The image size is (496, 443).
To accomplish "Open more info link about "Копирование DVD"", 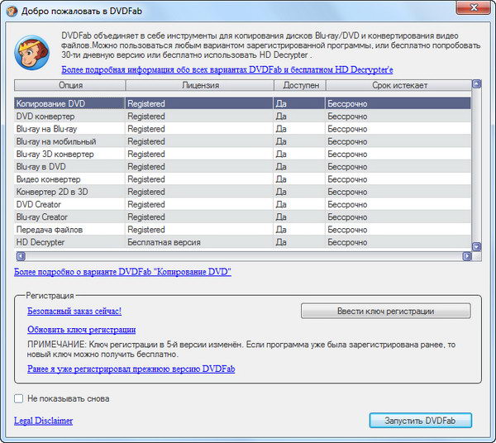I will (x=122, y=271).
